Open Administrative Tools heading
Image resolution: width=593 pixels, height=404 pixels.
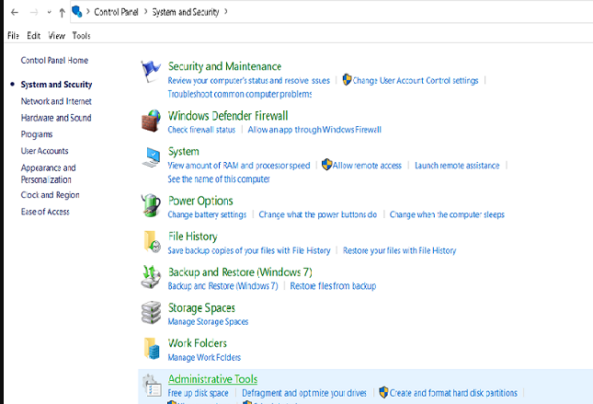point(213,379)
